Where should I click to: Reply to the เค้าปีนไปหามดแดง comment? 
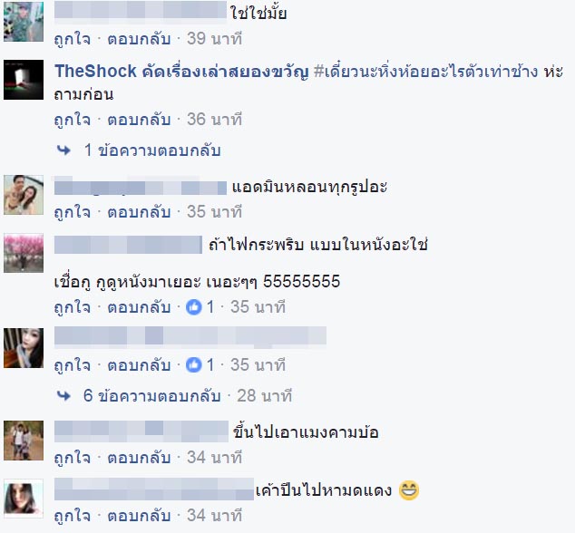(139, 516)
